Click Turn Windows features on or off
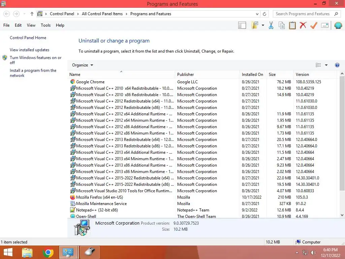The height and width of the screenshot is (259, 345). click(x=35, y=60)
